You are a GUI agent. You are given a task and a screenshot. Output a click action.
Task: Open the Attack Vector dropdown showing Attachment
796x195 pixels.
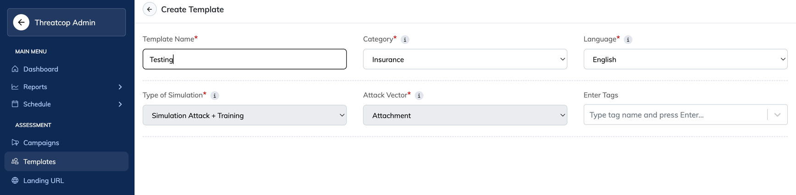click(x=465, y=115)
